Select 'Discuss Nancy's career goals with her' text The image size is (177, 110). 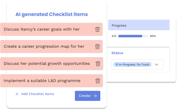tap(42, 29)
